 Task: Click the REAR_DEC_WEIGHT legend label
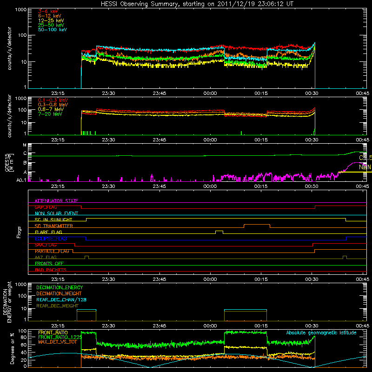tap(57, 306)
